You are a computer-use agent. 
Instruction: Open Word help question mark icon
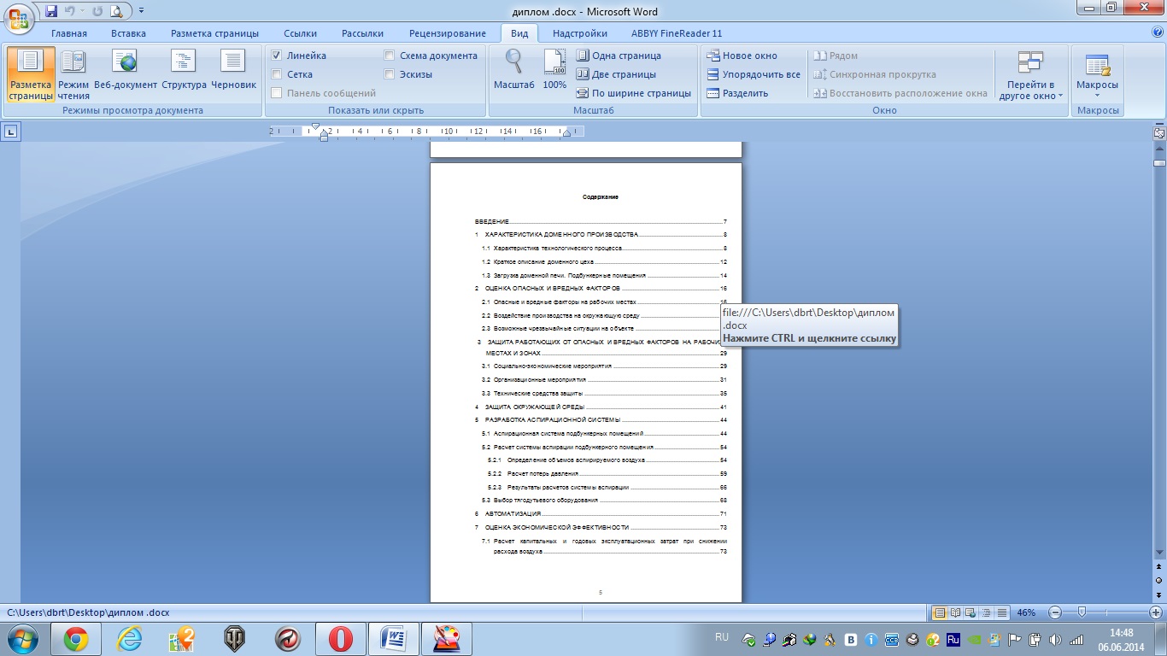tap(1158, 32)
